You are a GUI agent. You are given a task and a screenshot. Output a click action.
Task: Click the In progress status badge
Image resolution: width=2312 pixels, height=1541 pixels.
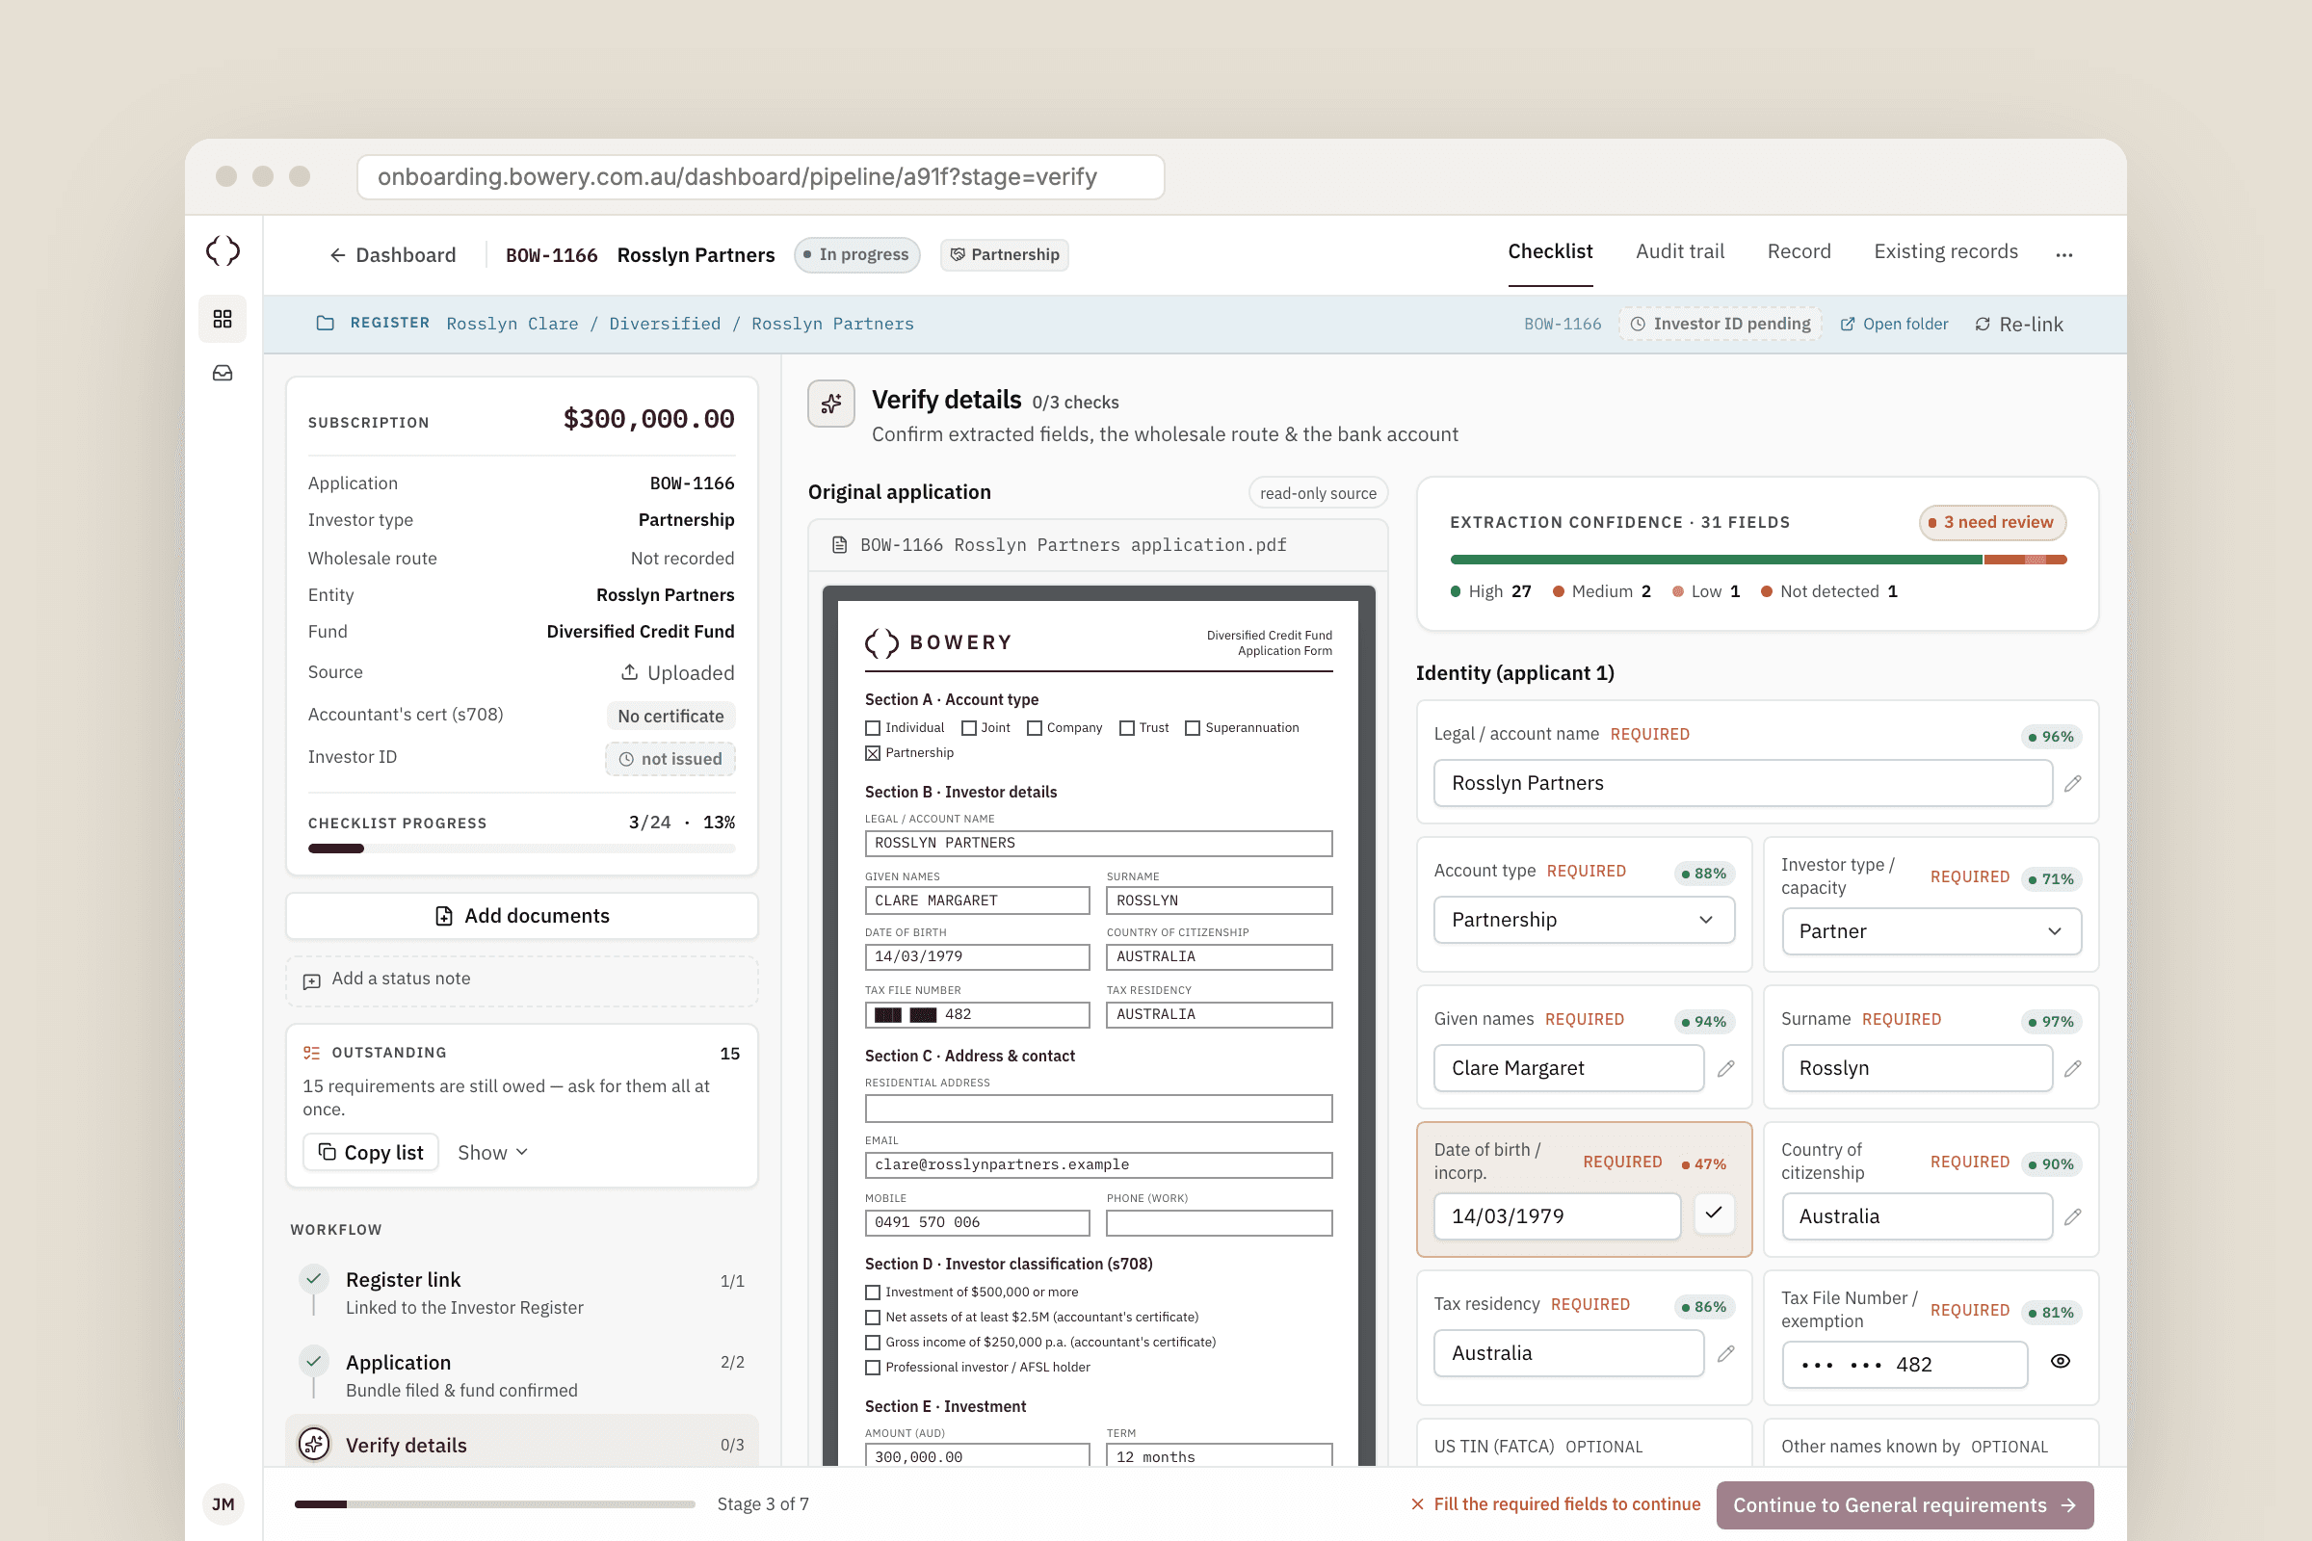[x=856, y=254]
